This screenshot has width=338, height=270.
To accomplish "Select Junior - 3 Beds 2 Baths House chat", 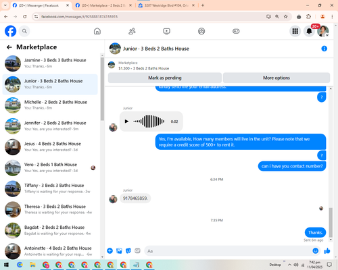I will 50,84.
